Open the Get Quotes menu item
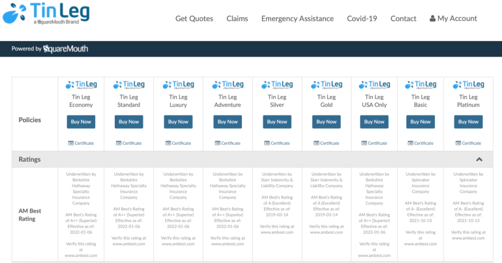 pyautogui.click(x=194, y=19)
